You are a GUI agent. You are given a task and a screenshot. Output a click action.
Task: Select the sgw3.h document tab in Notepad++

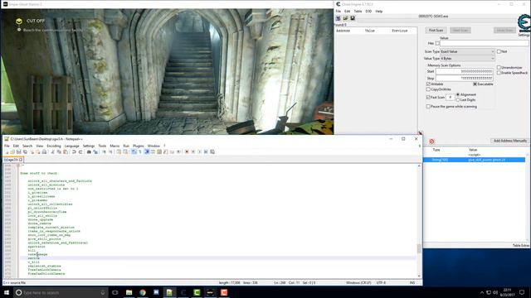coord(13,160)
